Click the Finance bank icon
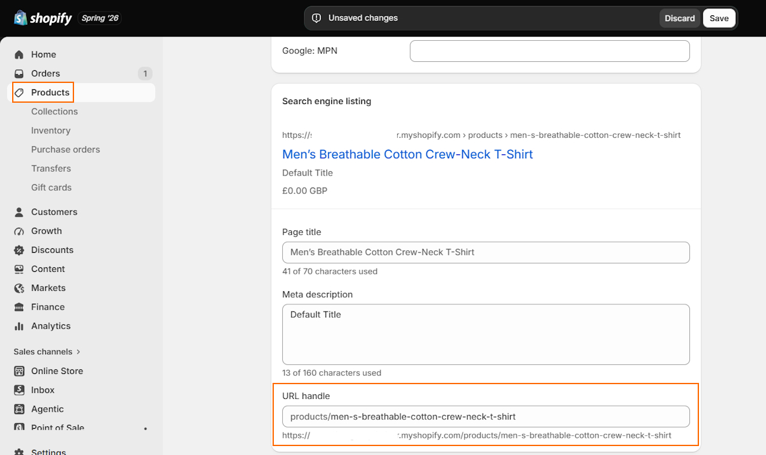 (19, 308)
